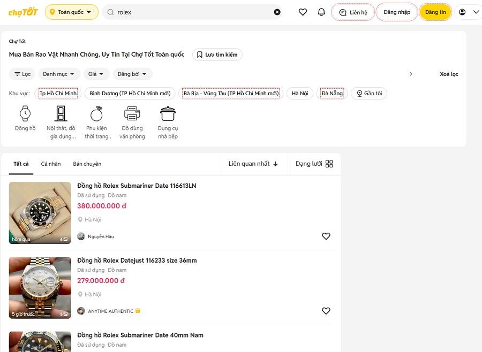Clear the rolex search text
Viewport: 482px width, 352px height.
coord(277,12)
